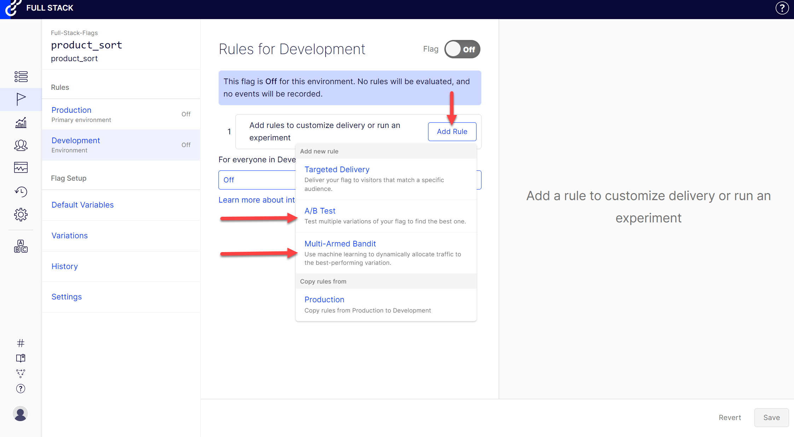The width and height of the screenshot is (794, 437).
Task: Select the Multi-Armed Bandit rule option
Action: coord(340,244)
